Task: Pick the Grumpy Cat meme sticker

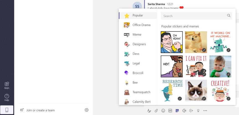Action: 196,90
